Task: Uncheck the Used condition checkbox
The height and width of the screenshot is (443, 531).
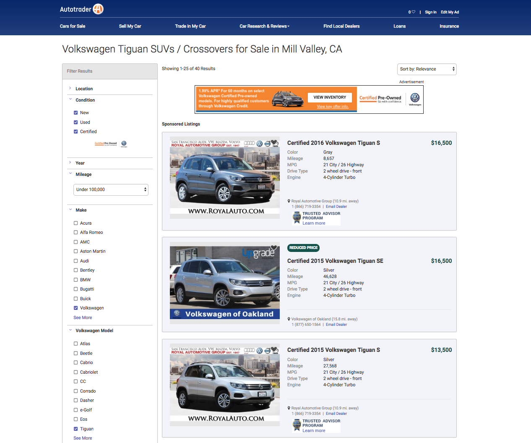Action: pos(76,122)
